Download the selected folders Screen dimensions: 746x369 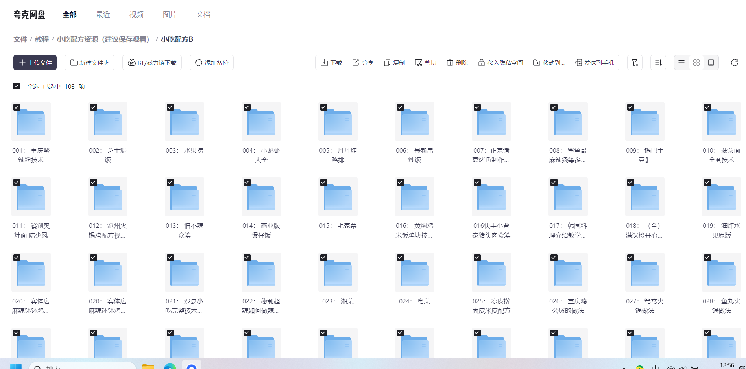point(331,63)
